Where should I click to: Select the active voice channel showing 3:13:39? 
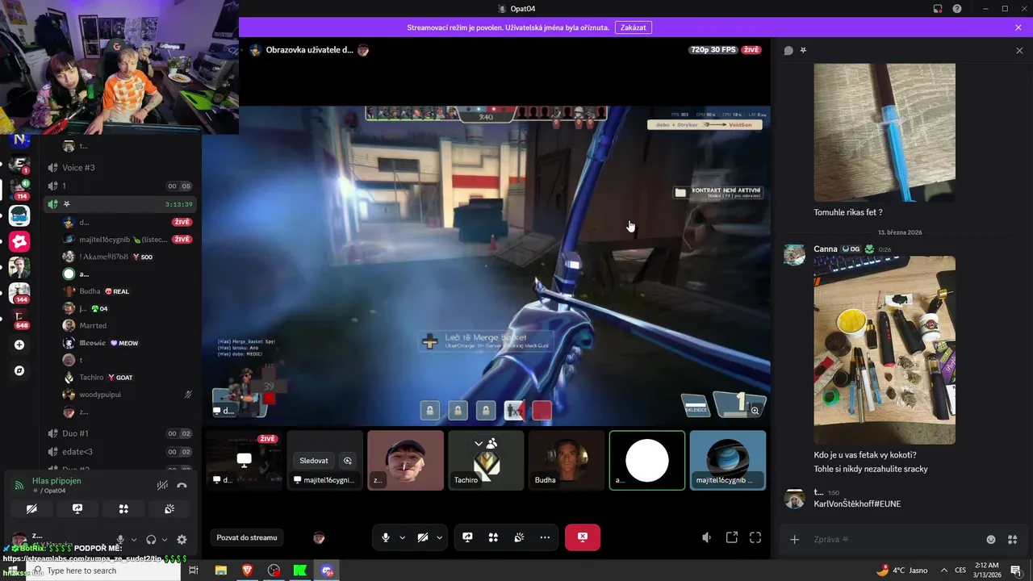pyautogui.click(x=119, y=204)
